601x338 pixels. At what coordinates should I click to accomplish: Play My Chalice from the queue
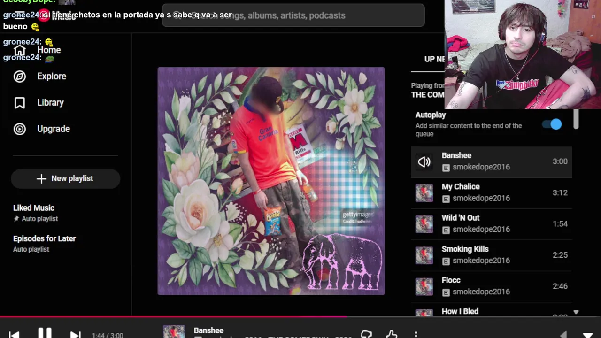(x=491, y=193)
